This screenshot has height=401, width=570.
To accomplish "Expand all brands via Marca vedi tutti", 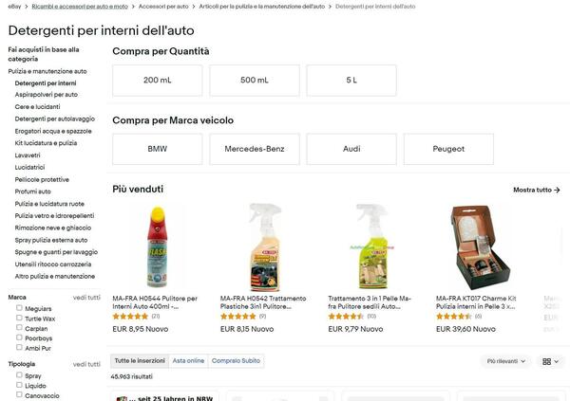I will [x=86, y=298].
